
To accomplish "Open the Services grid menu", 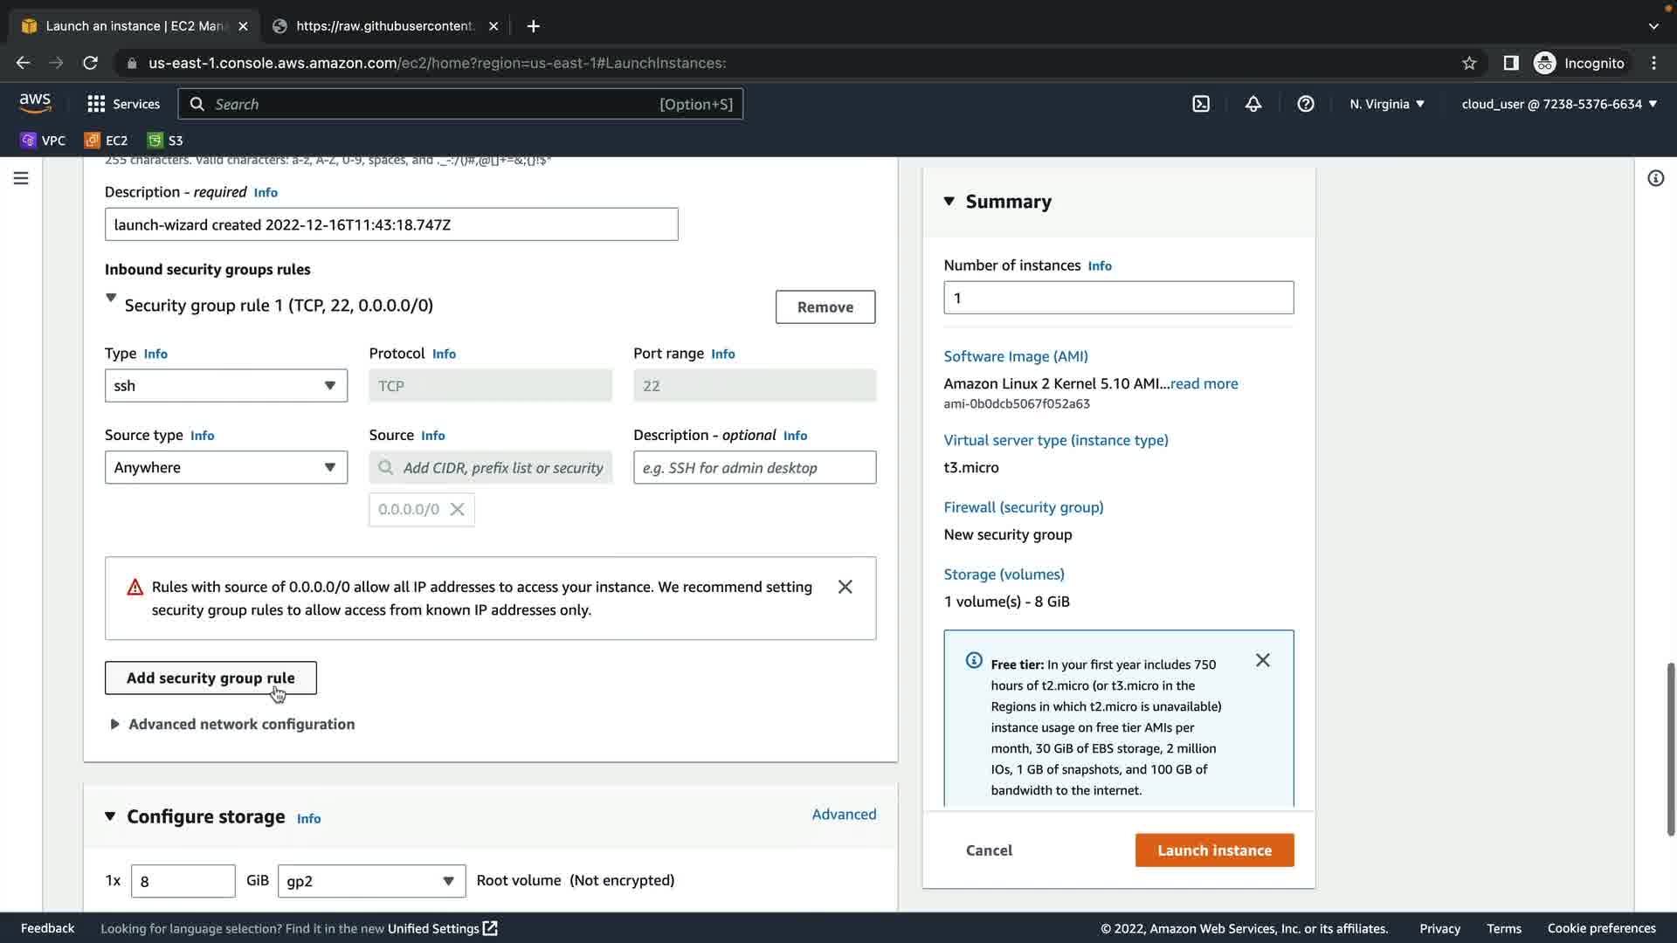I will click(x=123, y=104).
